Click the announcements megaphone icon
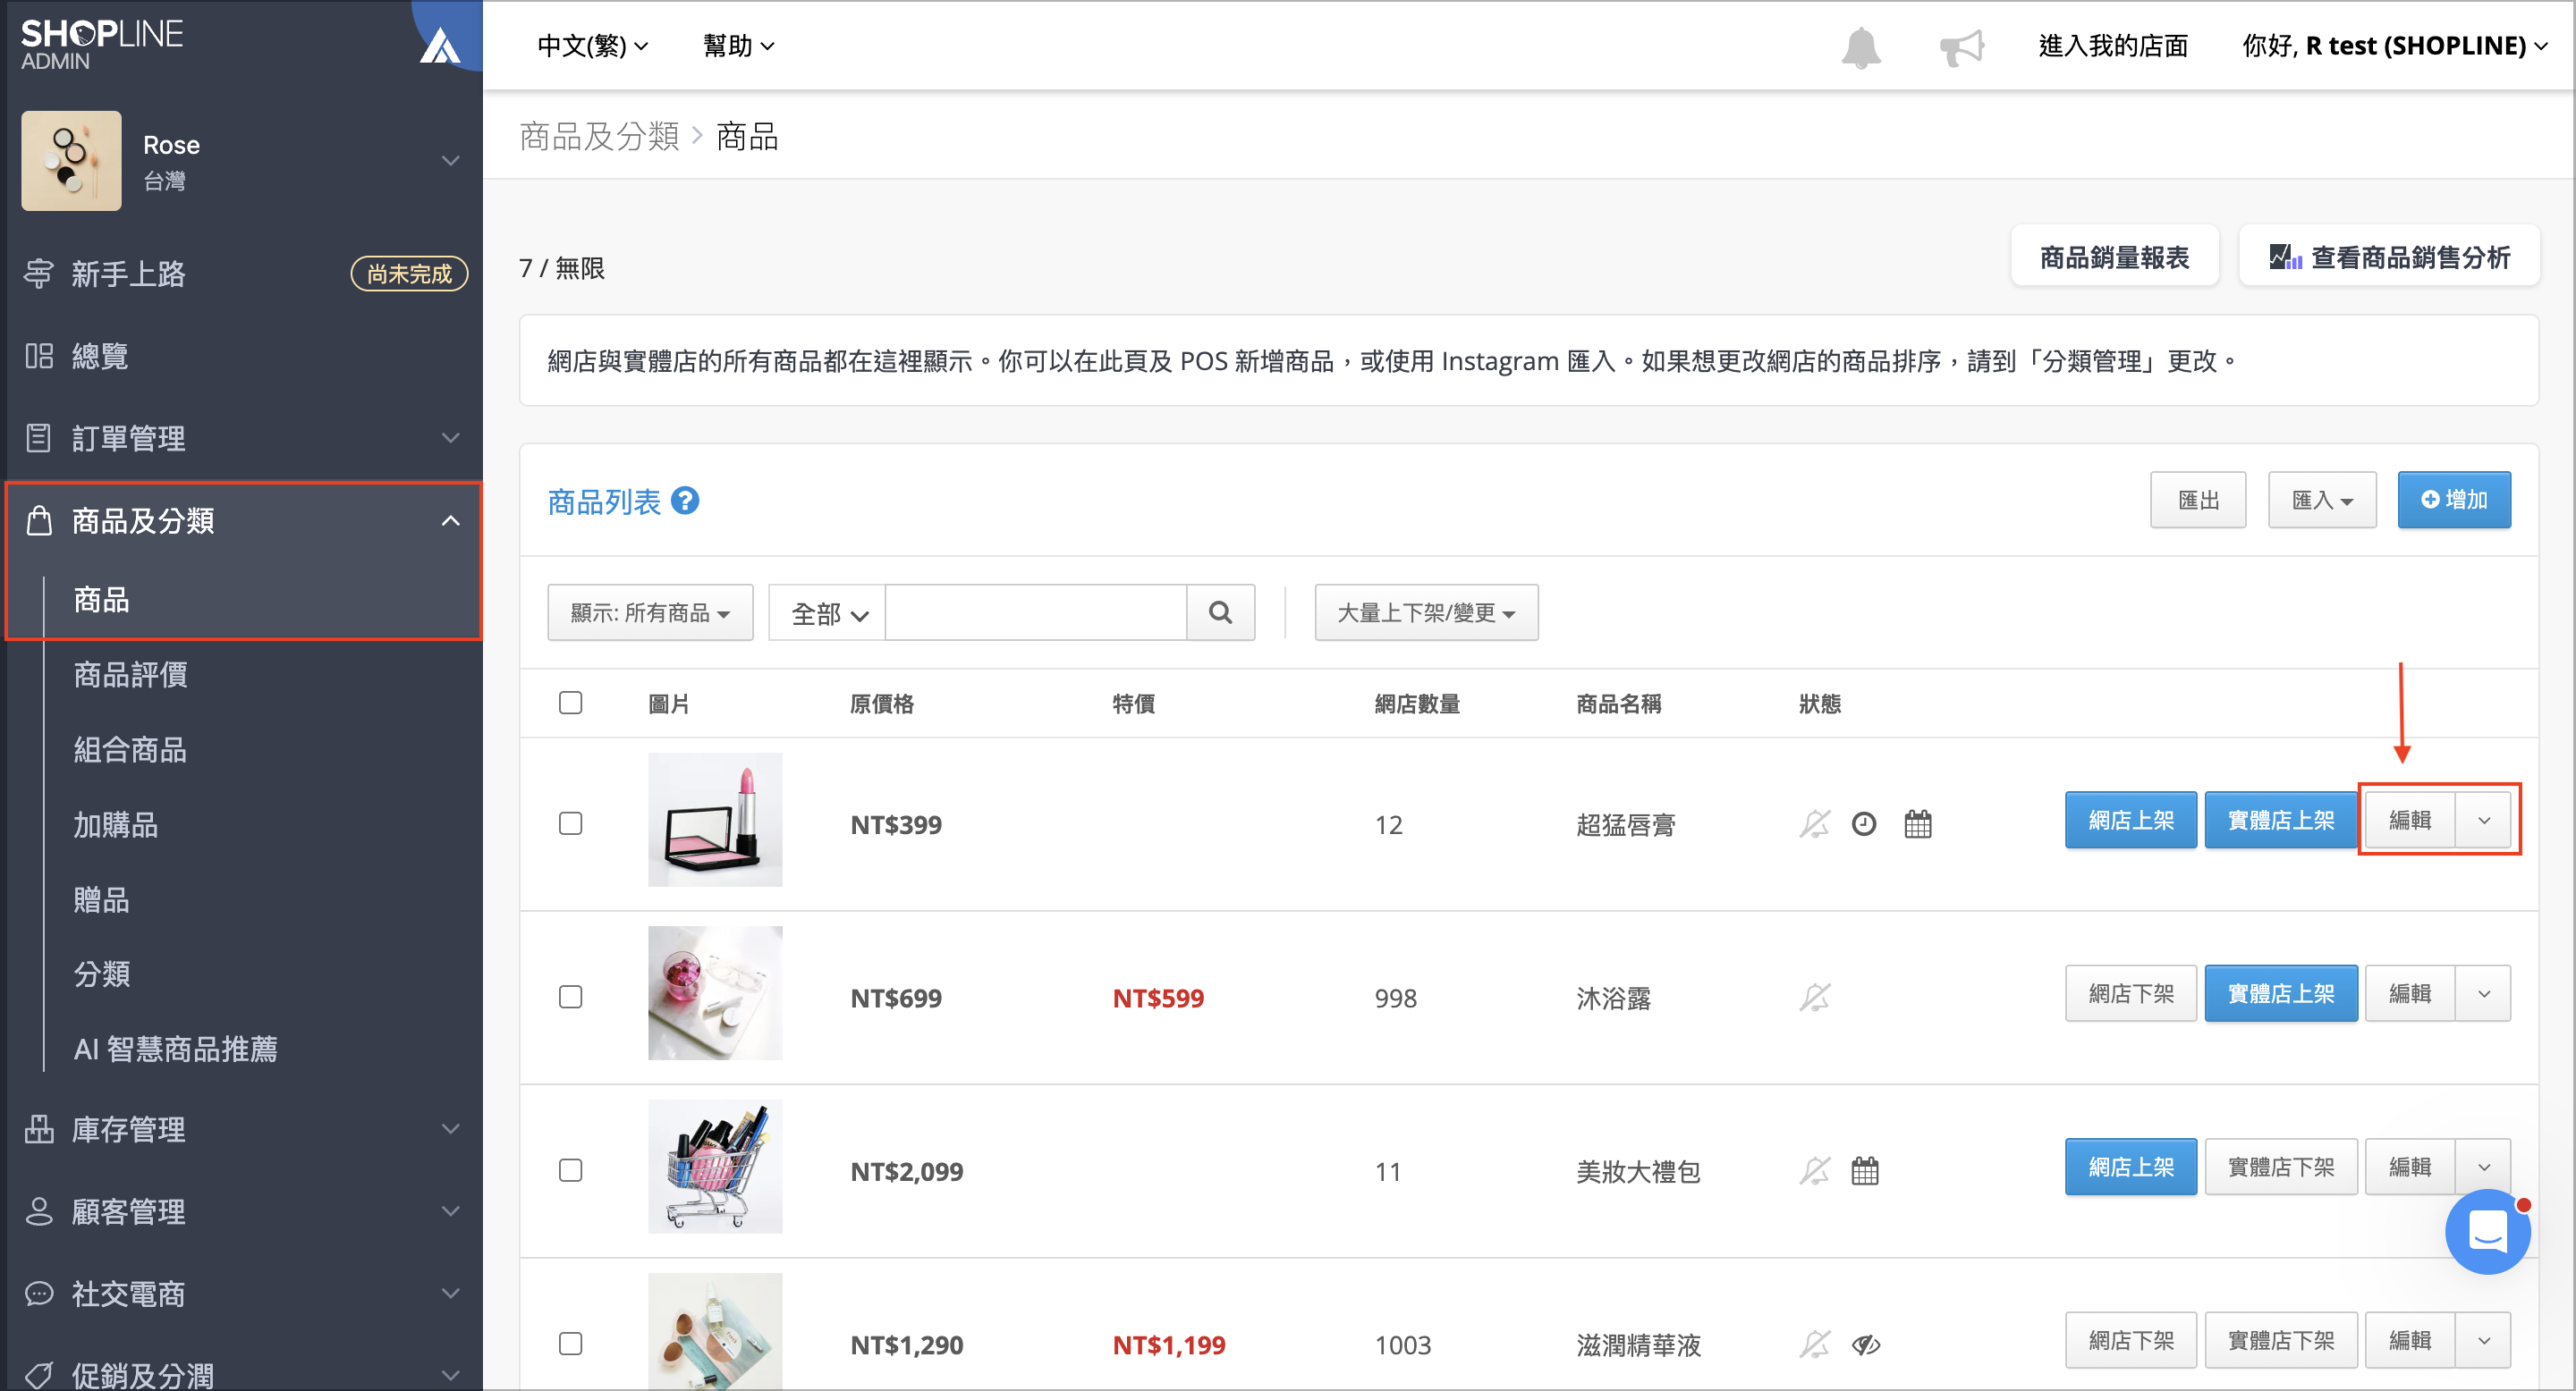 1962,47
